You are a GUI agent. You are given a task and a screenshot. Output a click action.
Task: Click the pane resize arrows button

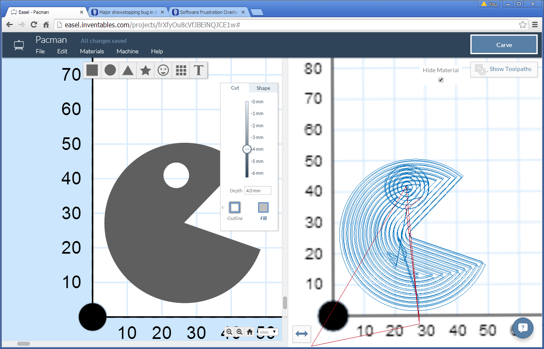pyautogui.click(x=302, y=334)
